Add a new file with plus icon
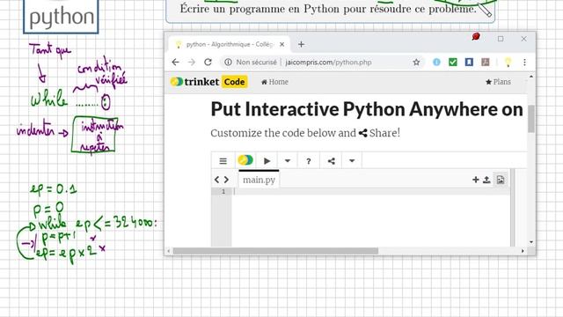 coord(476,180)
